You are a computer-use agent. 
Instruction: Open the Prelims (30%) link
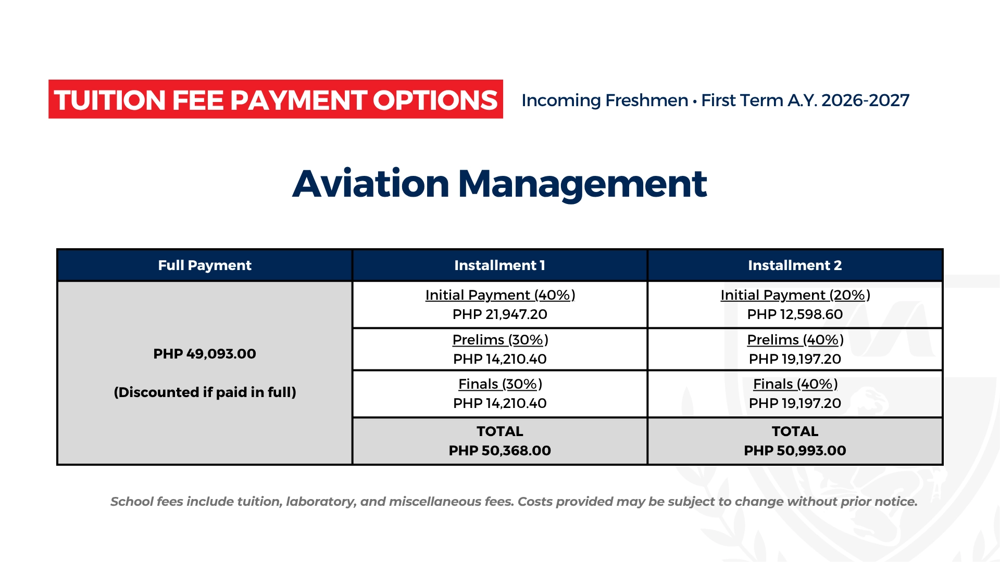(x=500, y=340)
